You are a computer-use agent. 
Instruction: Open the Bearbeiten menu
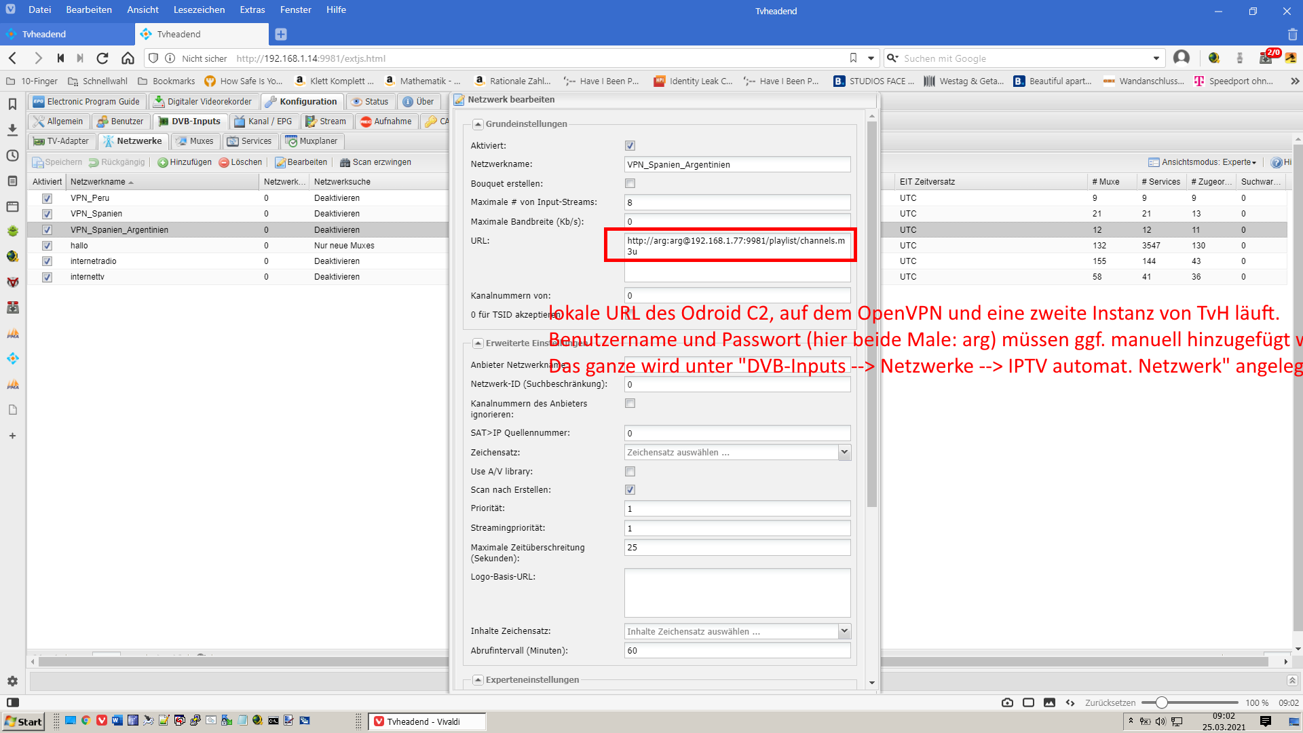pos(89,10)
